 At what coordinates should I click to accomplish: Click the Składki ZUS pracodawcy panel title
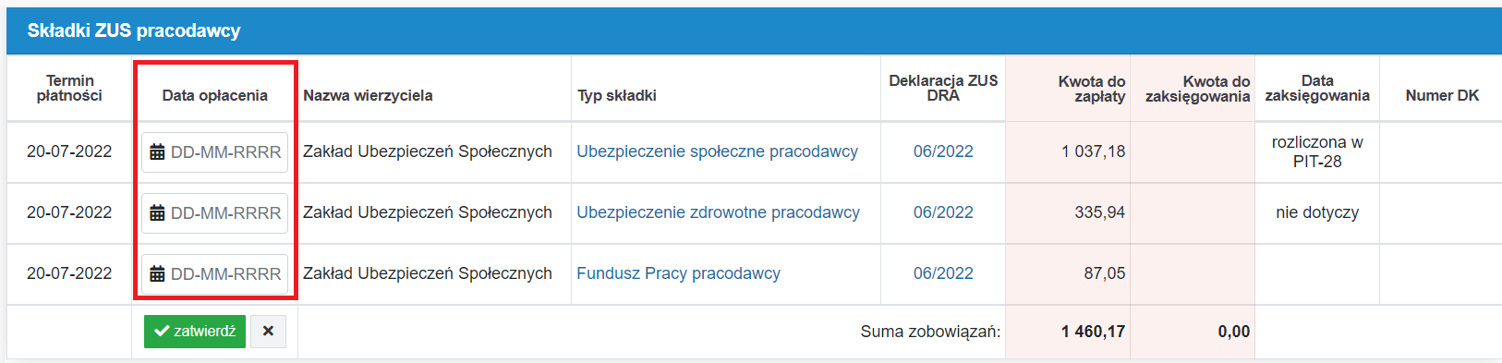tap(134, 30)
